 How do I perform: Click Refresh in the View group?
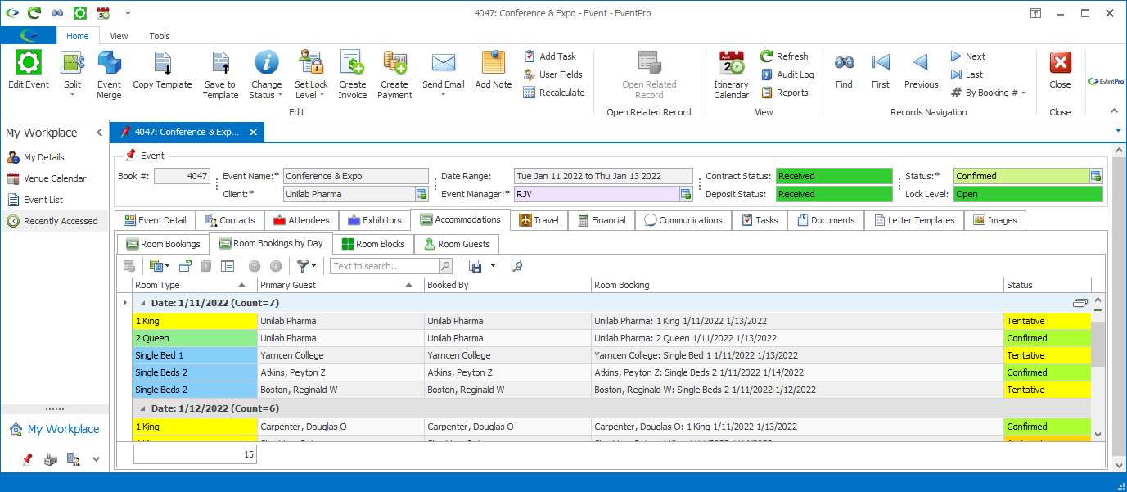[x=784, y=56]
